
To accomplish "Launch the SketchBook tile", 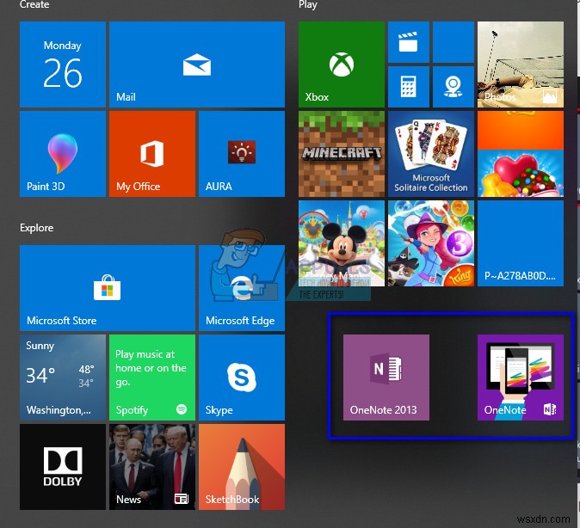I will click(x=242, y=467).
